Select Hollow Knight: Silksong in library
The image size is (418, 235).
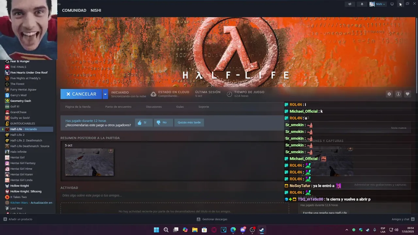coord(26,191)
